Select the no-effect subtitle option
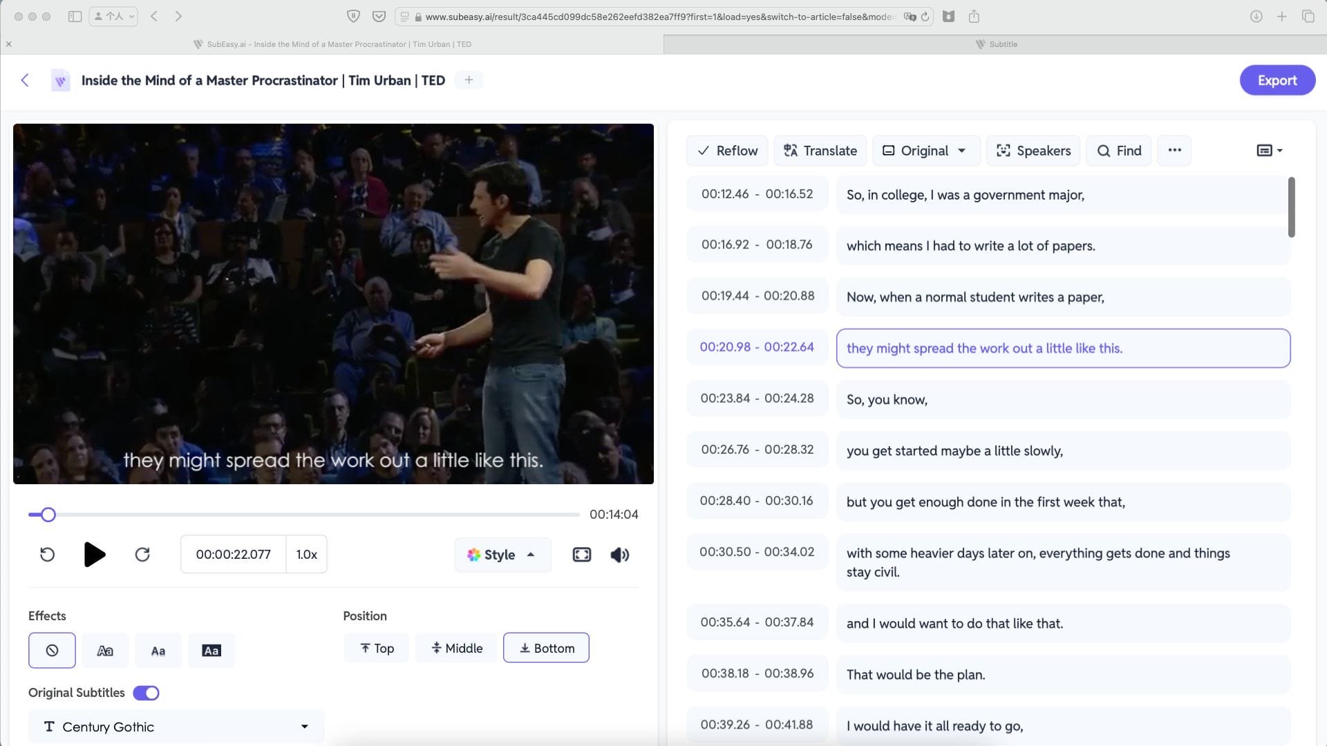The width and height of the screenshot is (1327, 746). [x=52, y=651]
